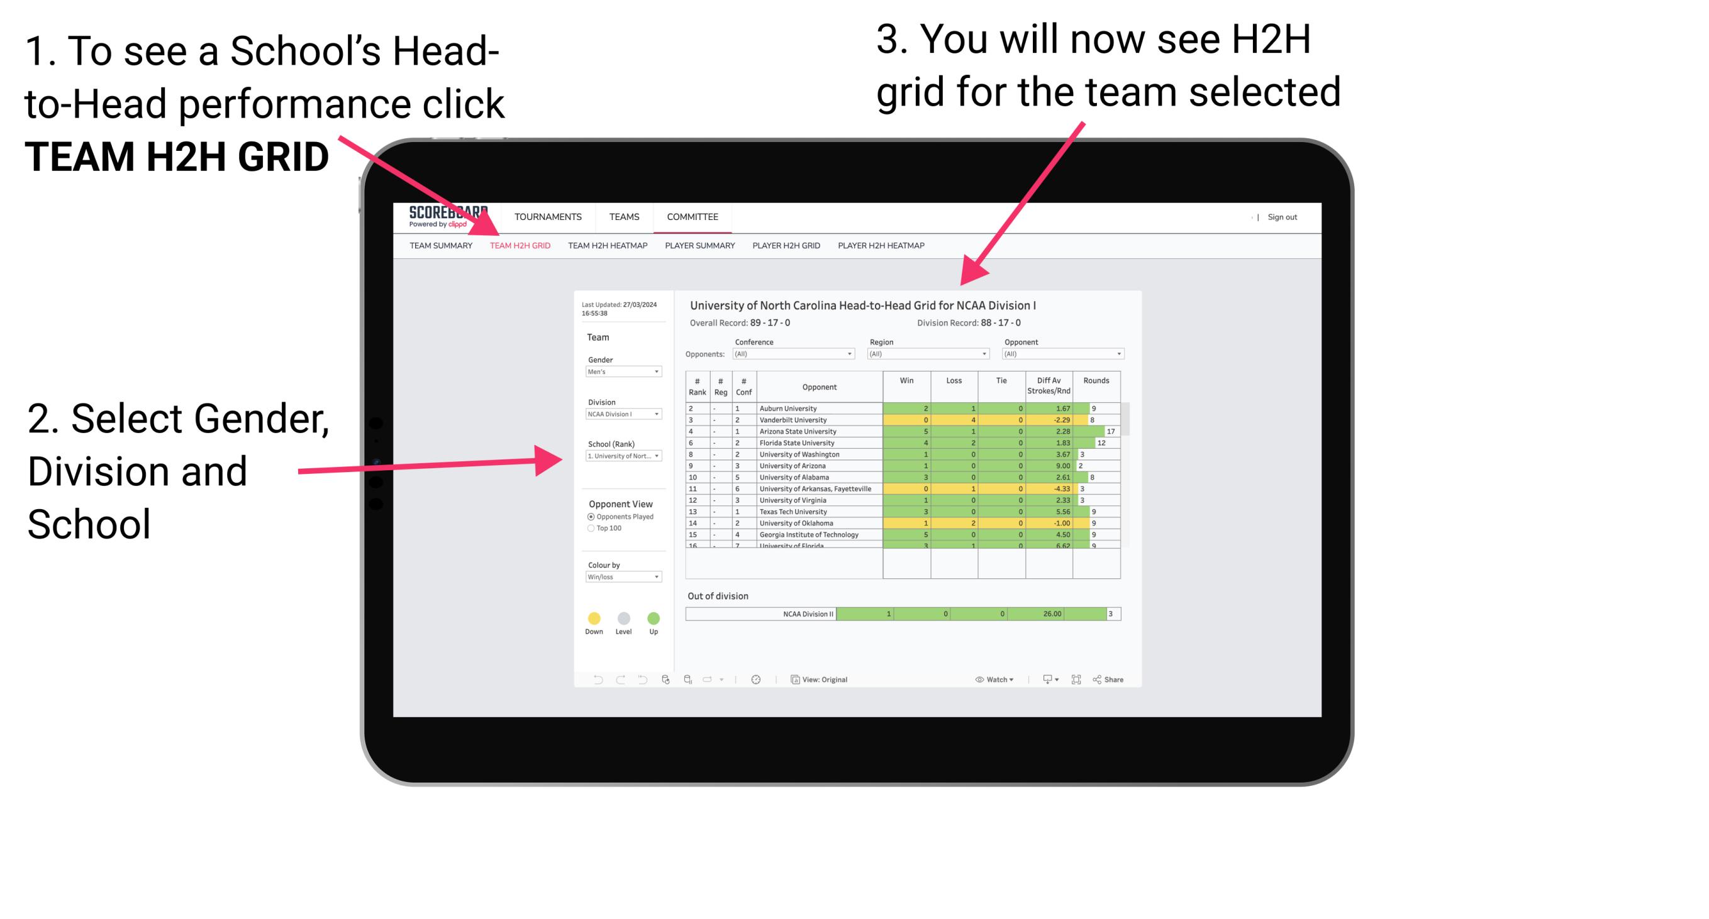
Task: Click the fullscreen expand icon
Action: pos(1077,679)
